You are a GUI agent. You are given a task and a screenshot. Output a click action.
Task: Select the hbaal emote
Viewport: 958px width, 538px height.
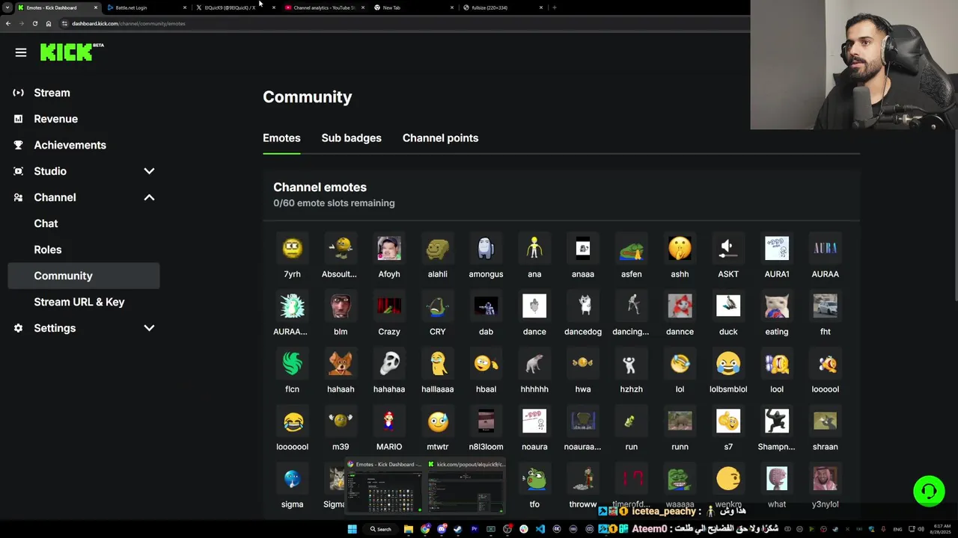coord(486,363)
